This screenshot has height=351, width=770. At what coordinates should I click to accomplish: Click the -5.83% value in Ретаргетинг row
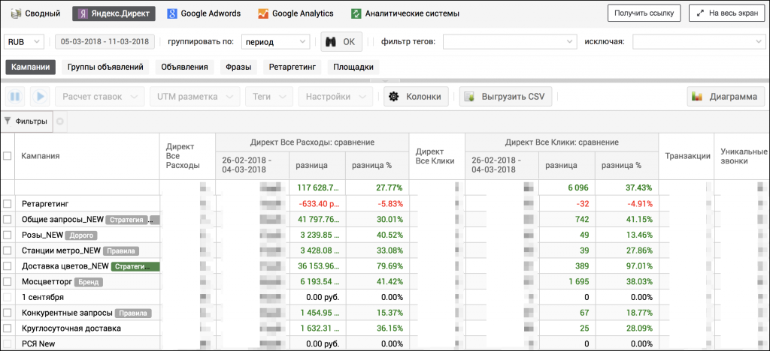point(390,204)
